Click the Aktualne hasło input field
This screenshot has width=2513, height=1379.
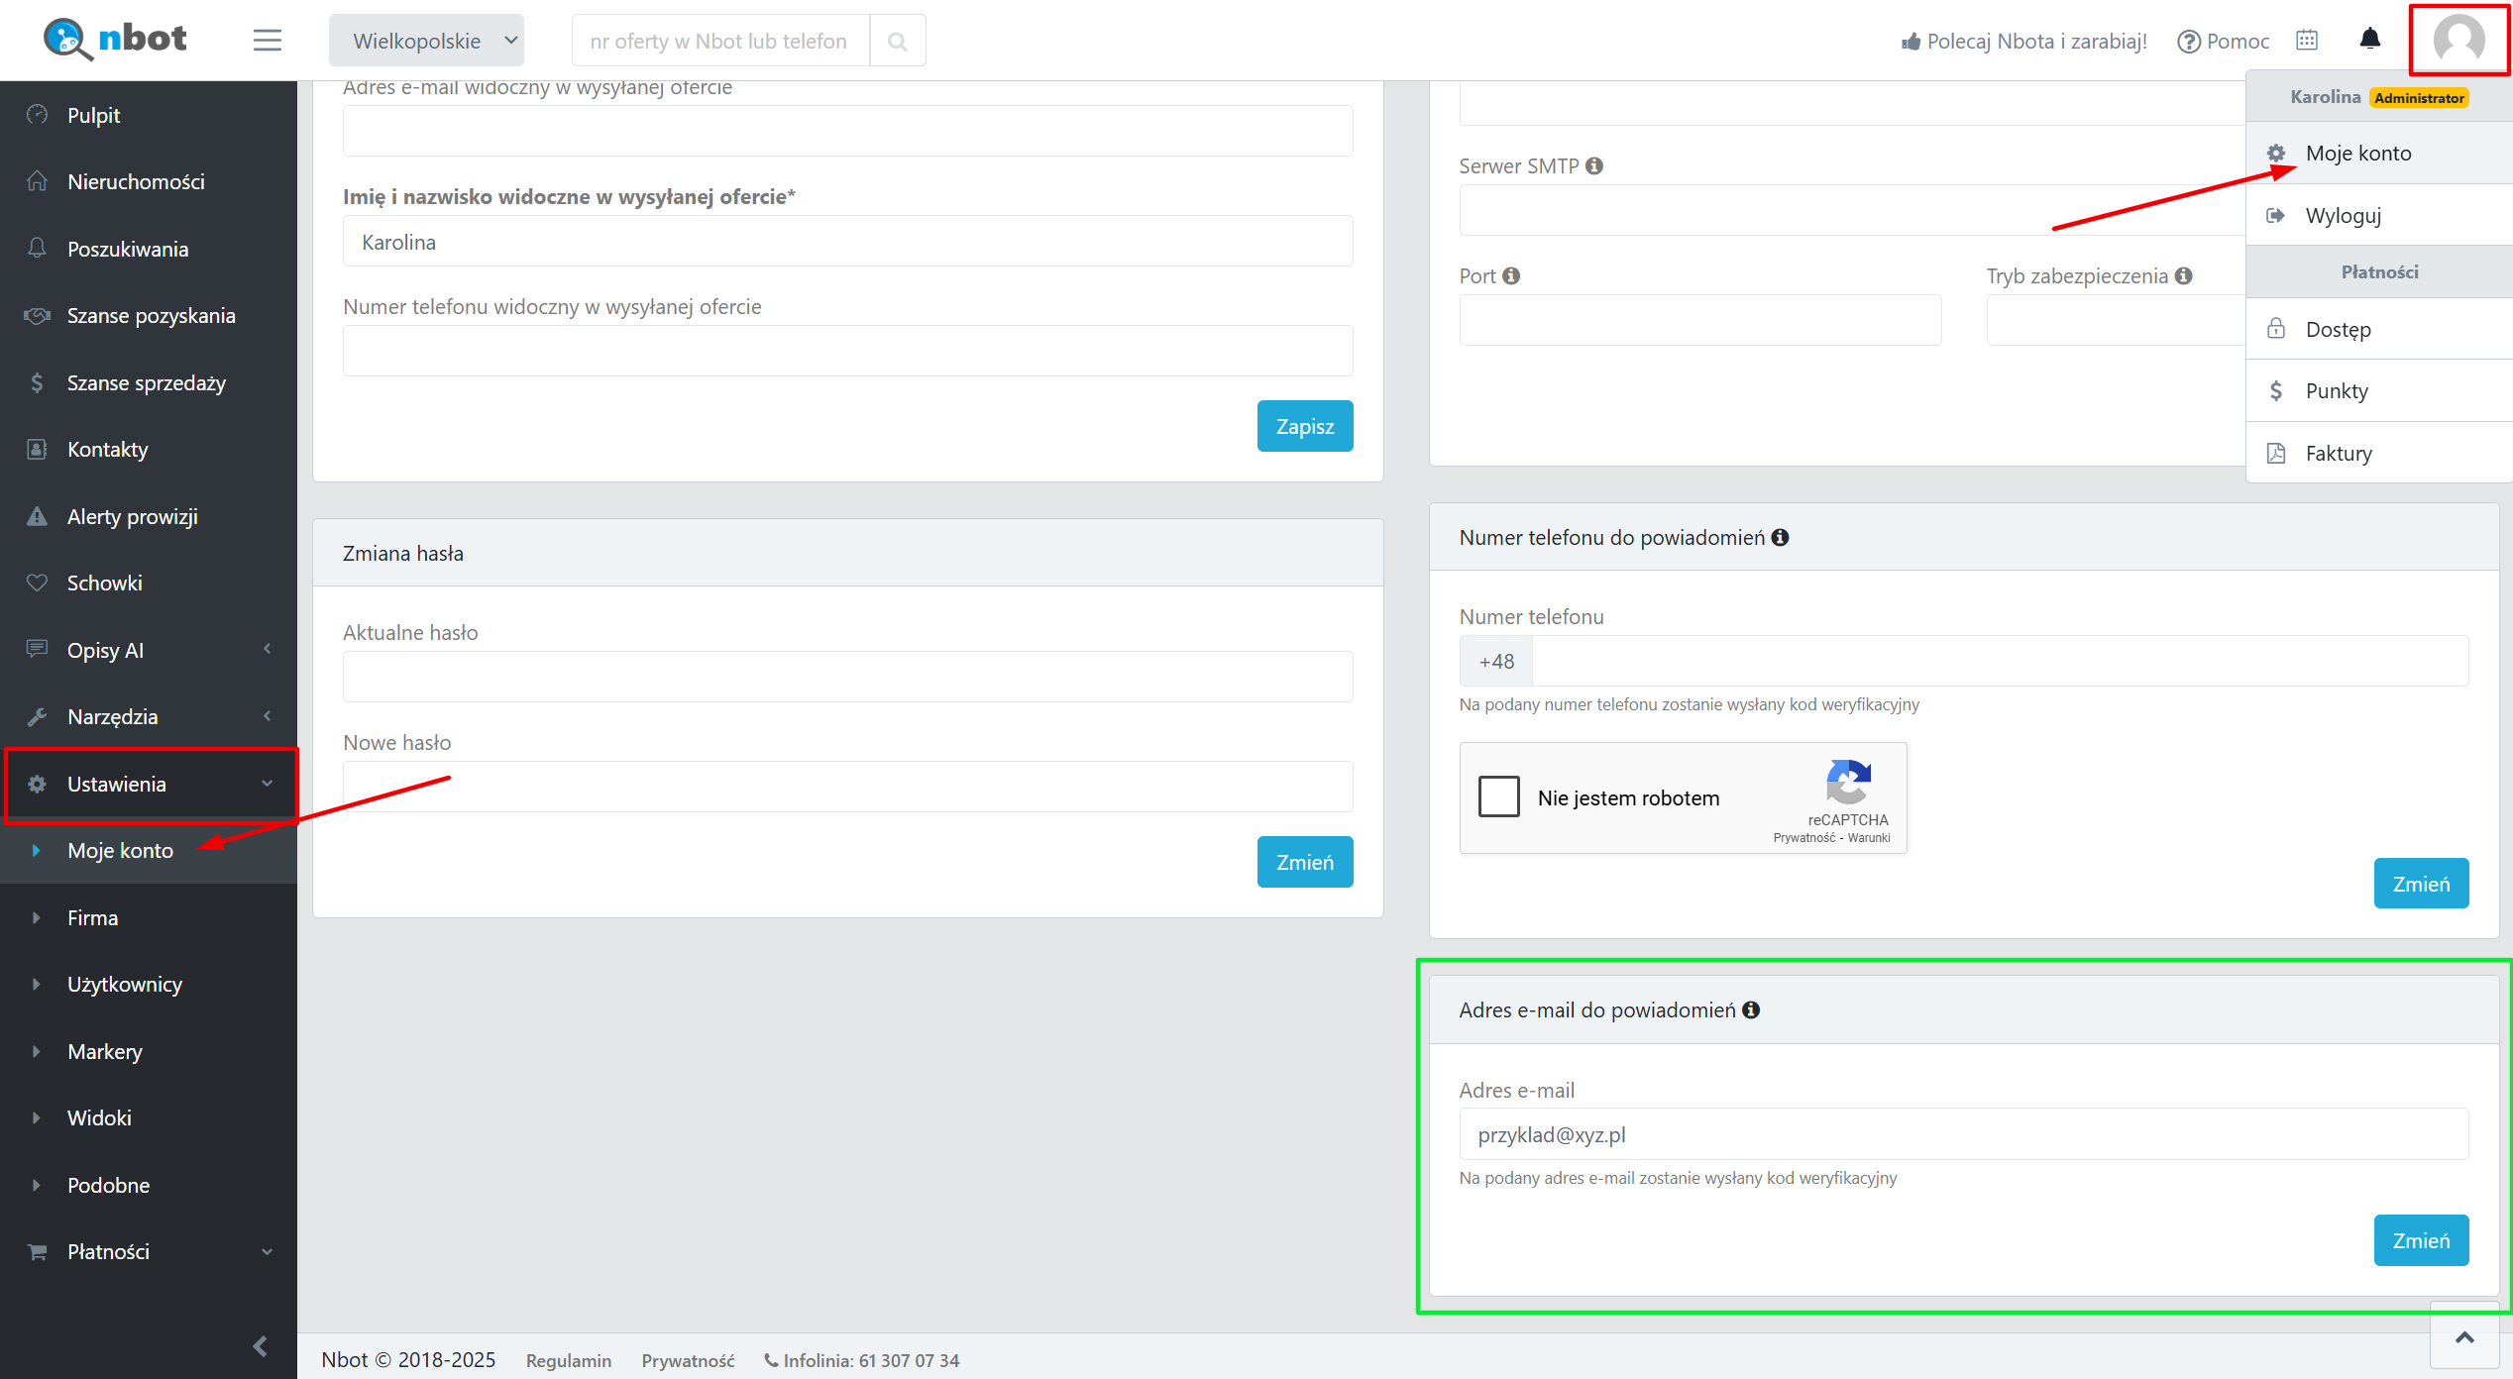[847, 677]
